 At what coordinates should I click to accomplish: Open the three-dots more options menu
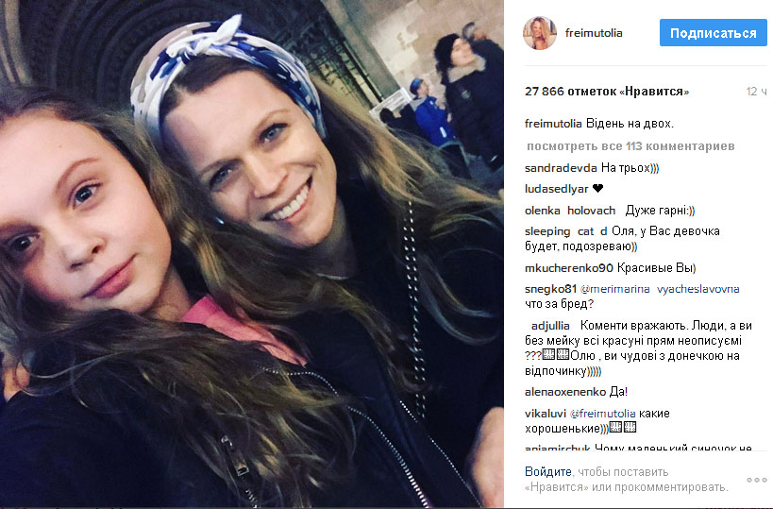click(x=756, y=480)
